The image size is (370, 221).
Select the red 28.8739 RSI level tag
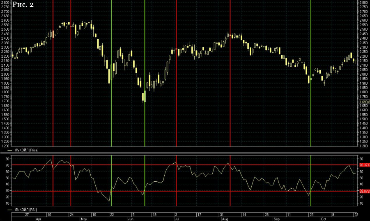coord(364,192)
